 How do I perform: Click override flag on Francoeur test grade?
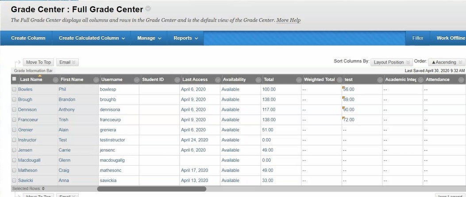[343, 117]
